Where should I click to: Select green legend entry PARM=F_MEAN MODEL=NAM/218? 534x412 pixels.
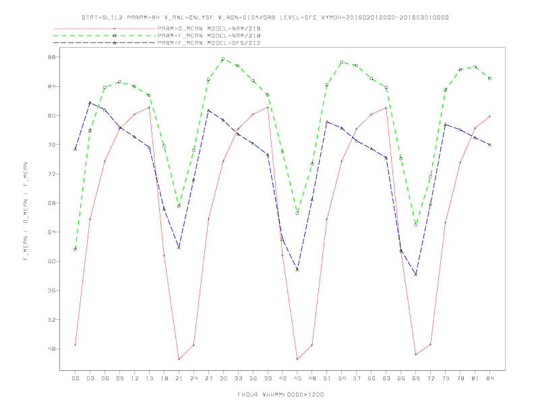click(x=209, y=36)
